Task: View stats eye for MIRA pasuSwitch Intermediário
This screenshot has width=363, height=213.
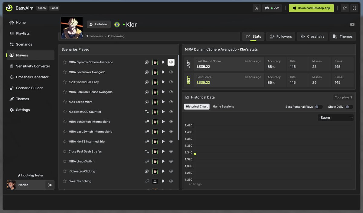Action: 171,132
